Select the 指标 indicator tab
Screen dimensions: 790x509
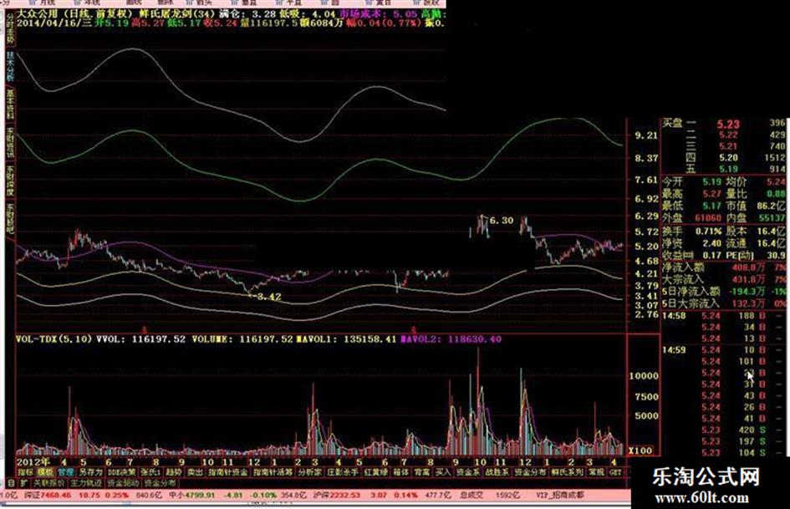point(26,472)
